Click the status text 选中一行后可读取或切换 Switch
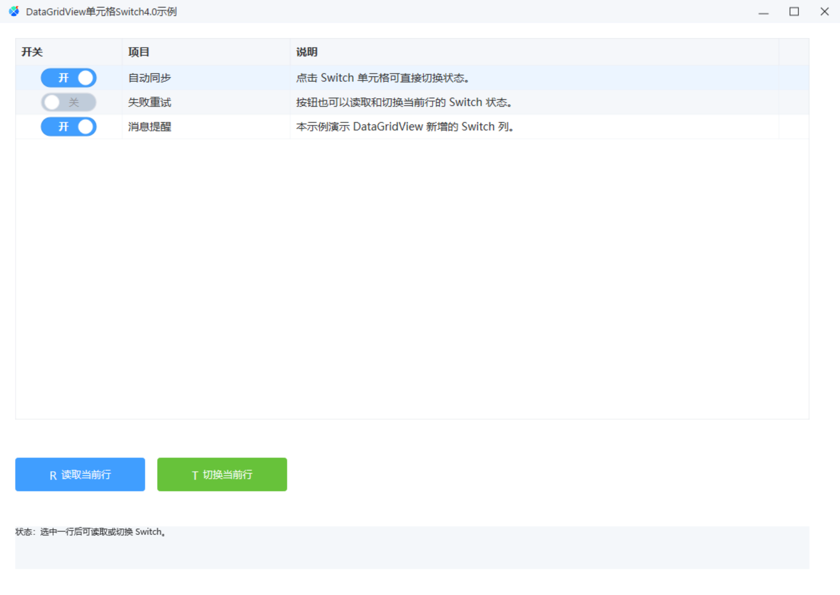Image resolution: width=840 pixels, height=595 pixels. pos(103,532)
